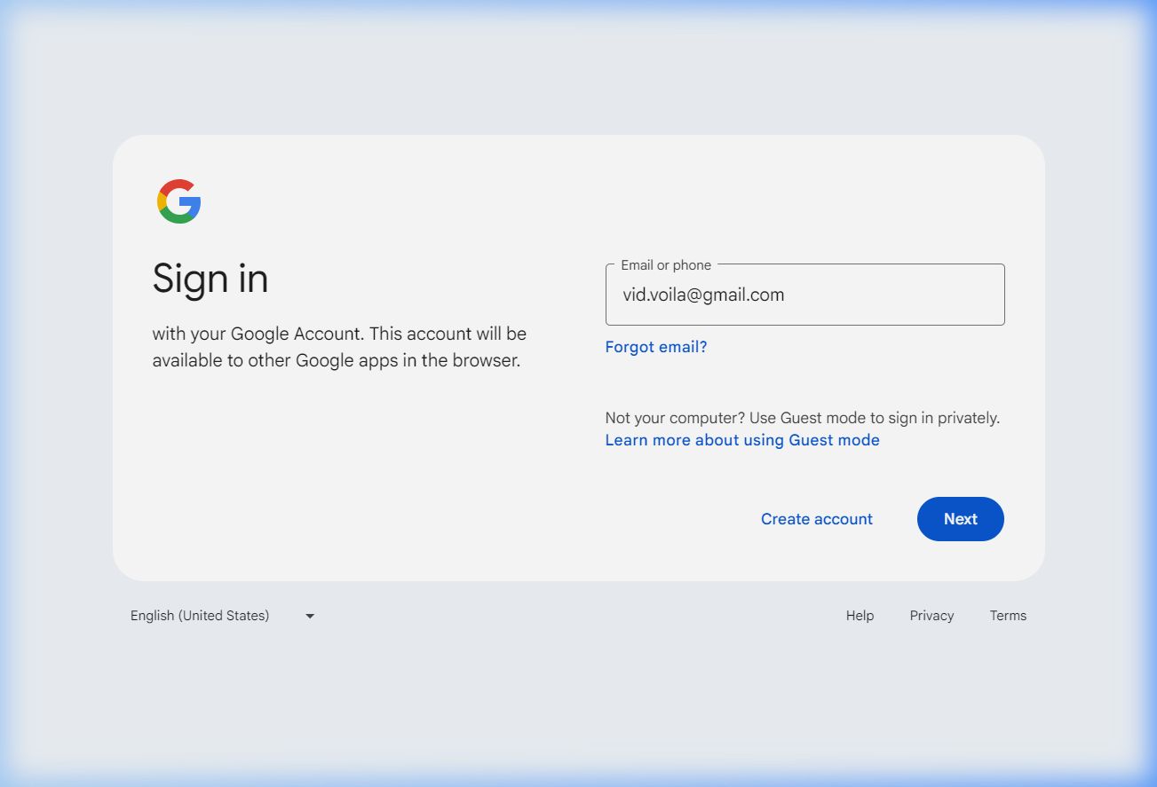This screenshot has width=1157, height=787.
Task: Click the language selector caret arrow
Action: [310, 616]
